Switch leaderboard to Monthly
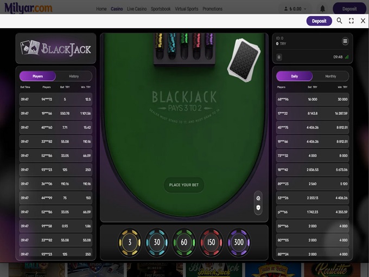This screenshot has width=369, height=277. point(330,76)
